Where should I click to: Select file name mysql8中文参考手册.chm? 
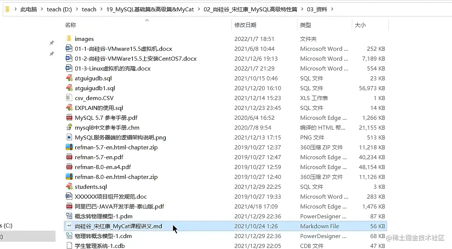click(x=107, y=127)
